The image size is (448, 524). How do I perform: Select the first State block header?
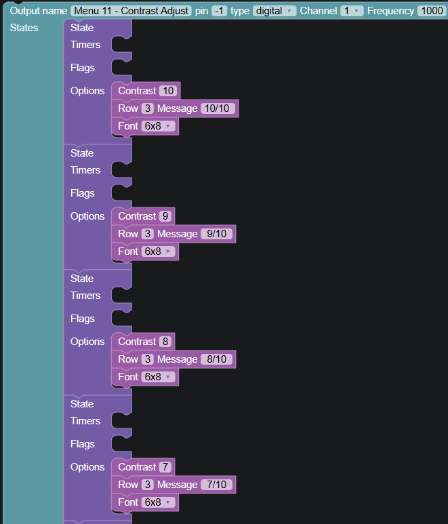(82, 28)
